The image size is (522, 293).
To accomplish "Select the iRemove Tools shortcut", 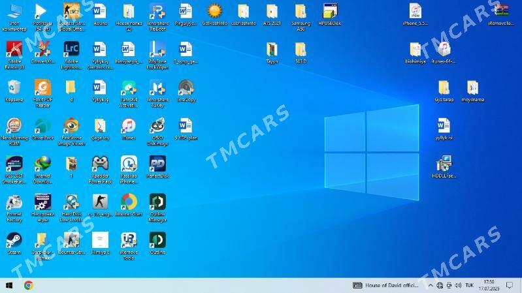I will coord(129,247).
